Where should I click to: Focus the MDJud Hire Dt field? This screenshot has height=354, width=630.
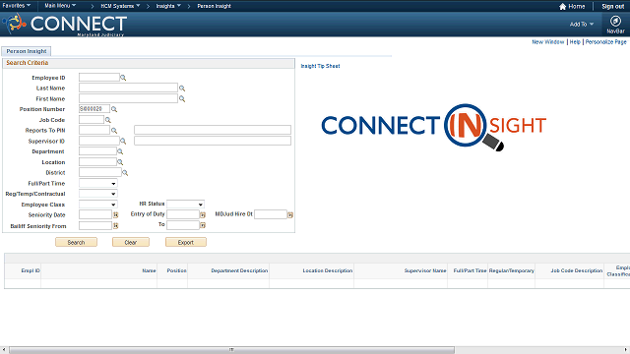click(271, 214)
